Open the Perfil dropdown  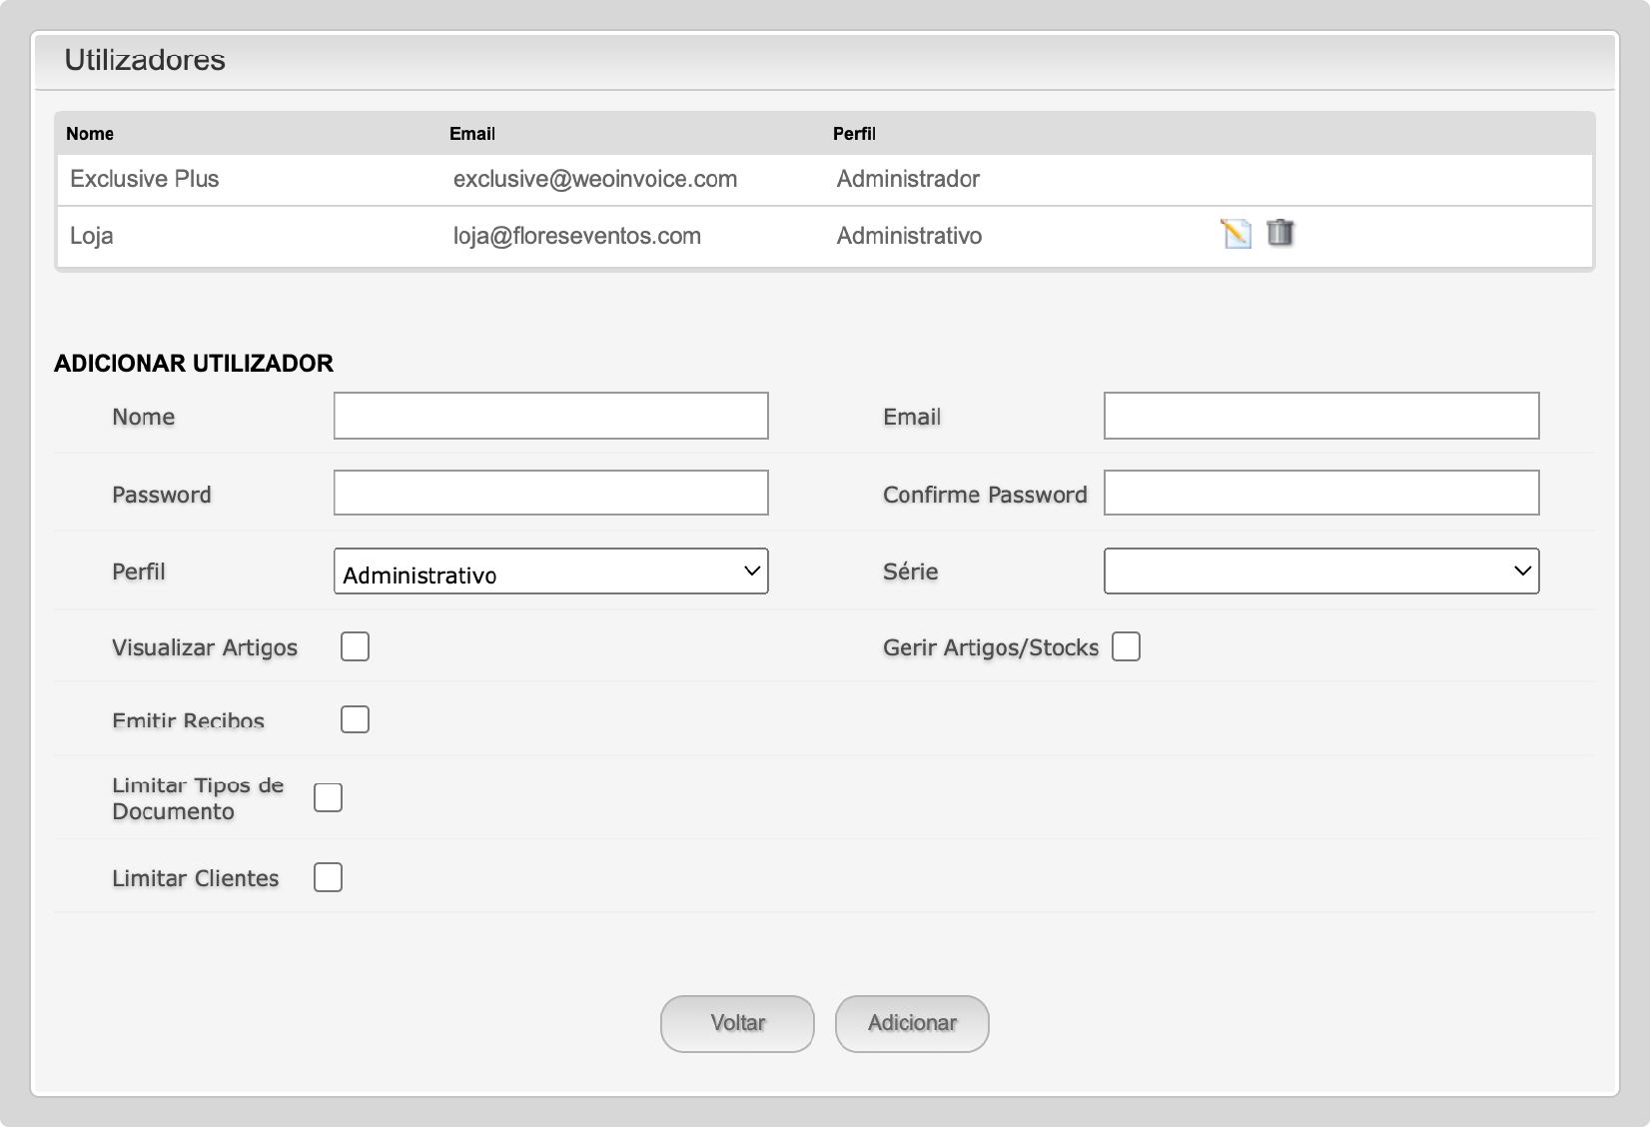click(550, 571)
